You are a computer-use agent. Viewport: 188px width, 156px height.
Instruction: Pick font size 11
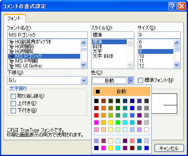point(156,61)
